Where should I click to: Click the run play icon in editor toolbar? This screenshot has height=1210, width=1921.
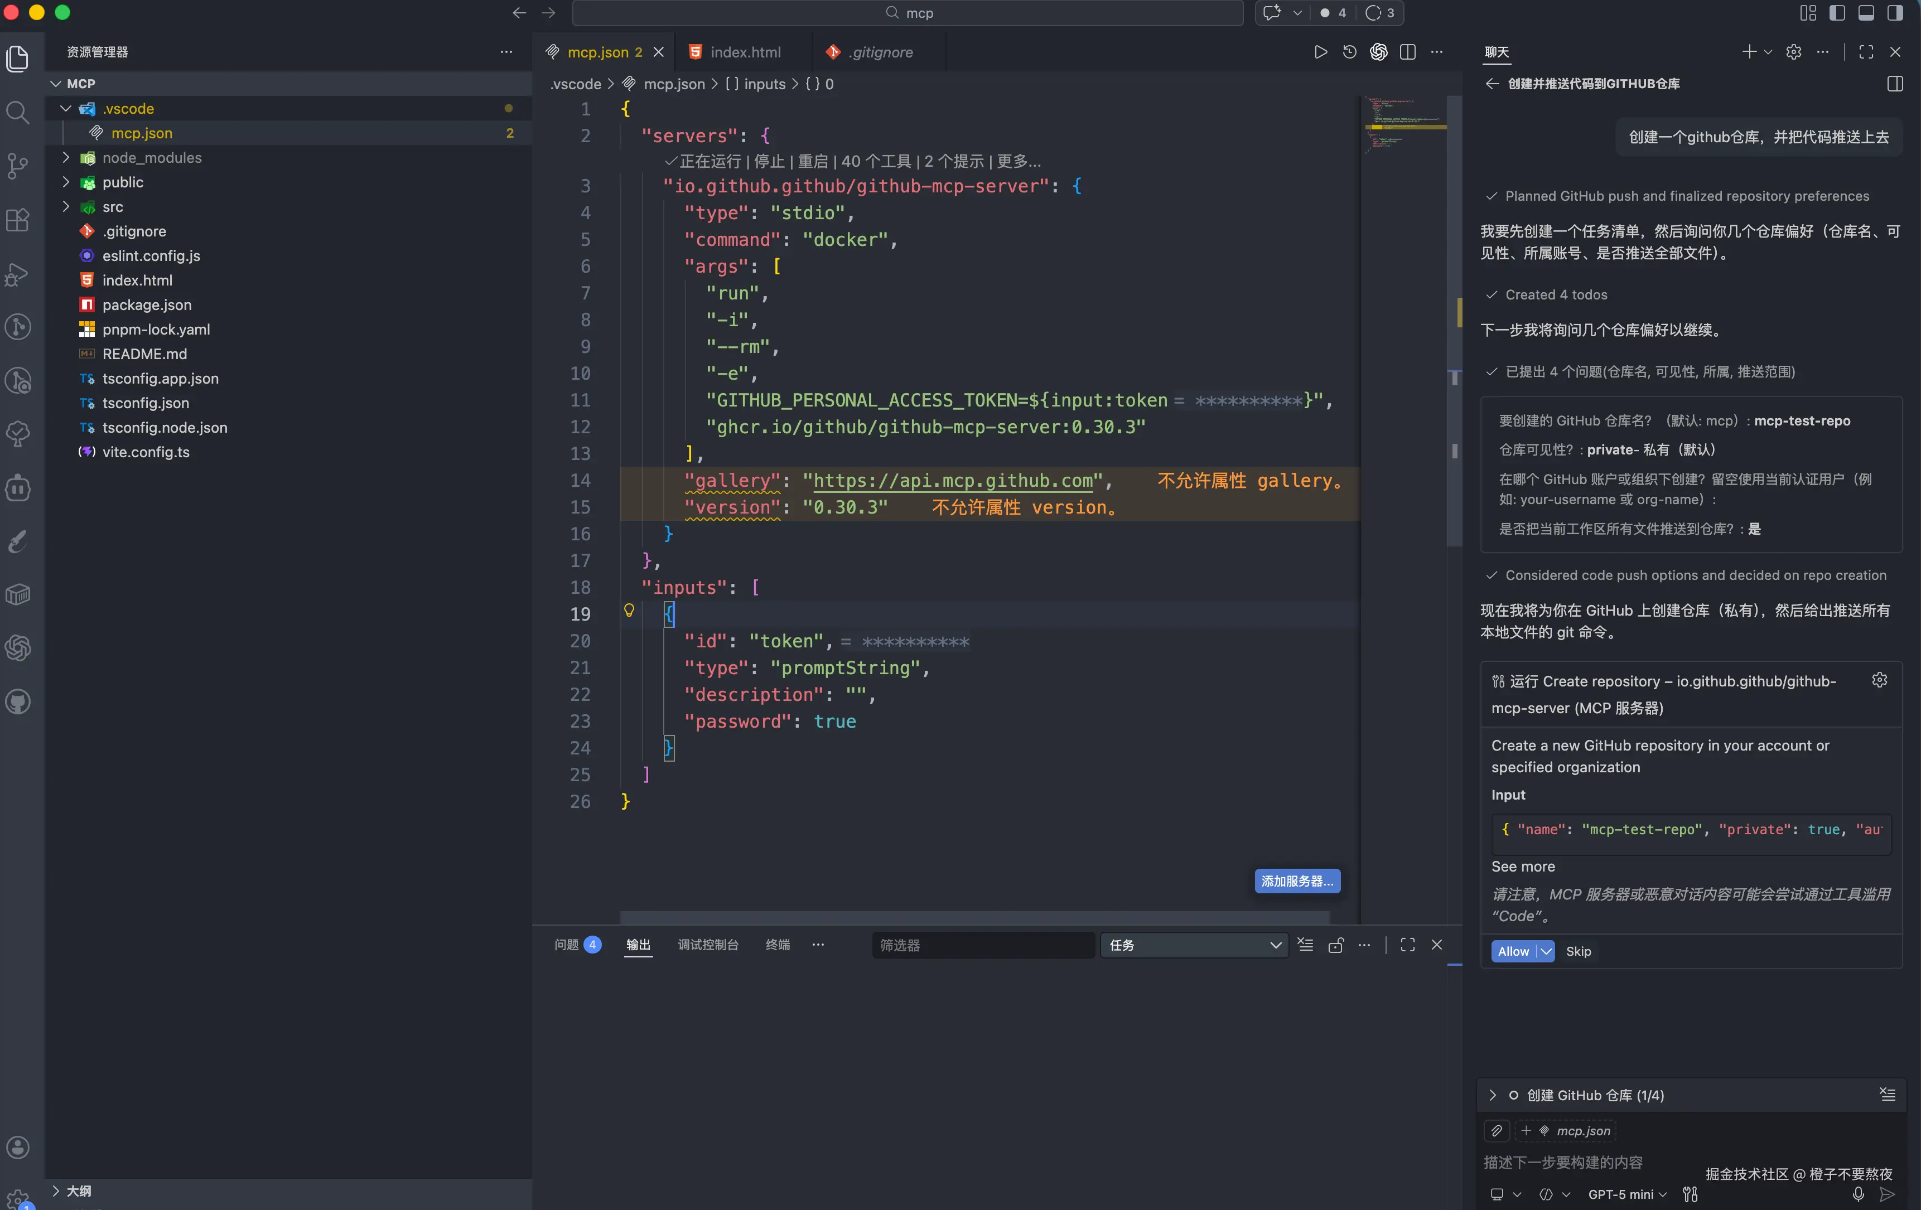[1320, 52]
